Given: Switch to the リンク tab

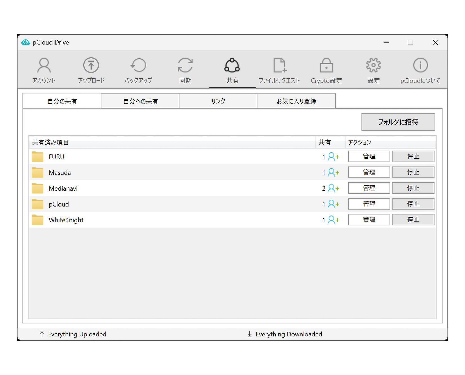Looking at the screenshot, I should click(218, 101).
